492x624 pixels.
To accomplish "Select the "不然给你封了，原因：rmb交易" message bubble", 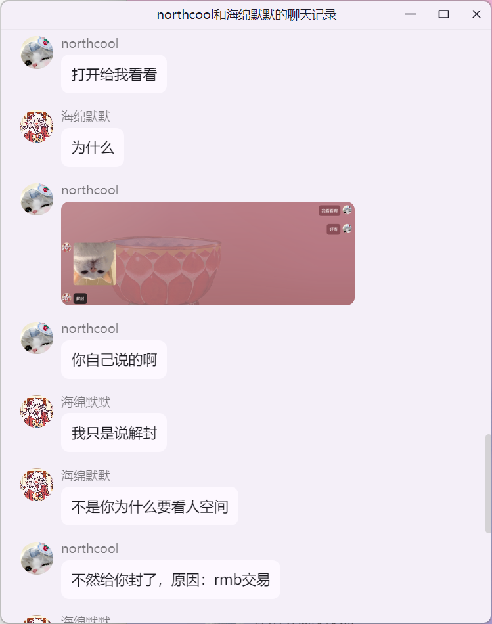I will pyautogui.click(x=171, y=579).
